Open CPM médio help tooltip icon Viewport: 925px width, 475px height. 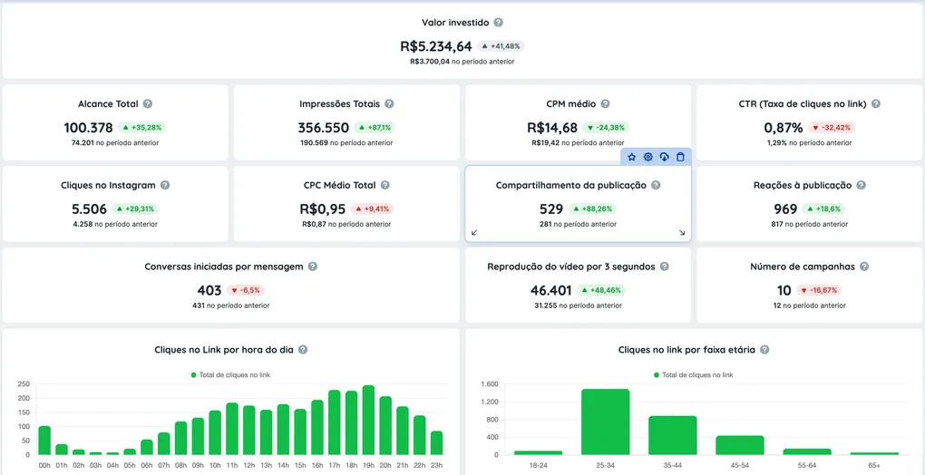pos(605,103)
